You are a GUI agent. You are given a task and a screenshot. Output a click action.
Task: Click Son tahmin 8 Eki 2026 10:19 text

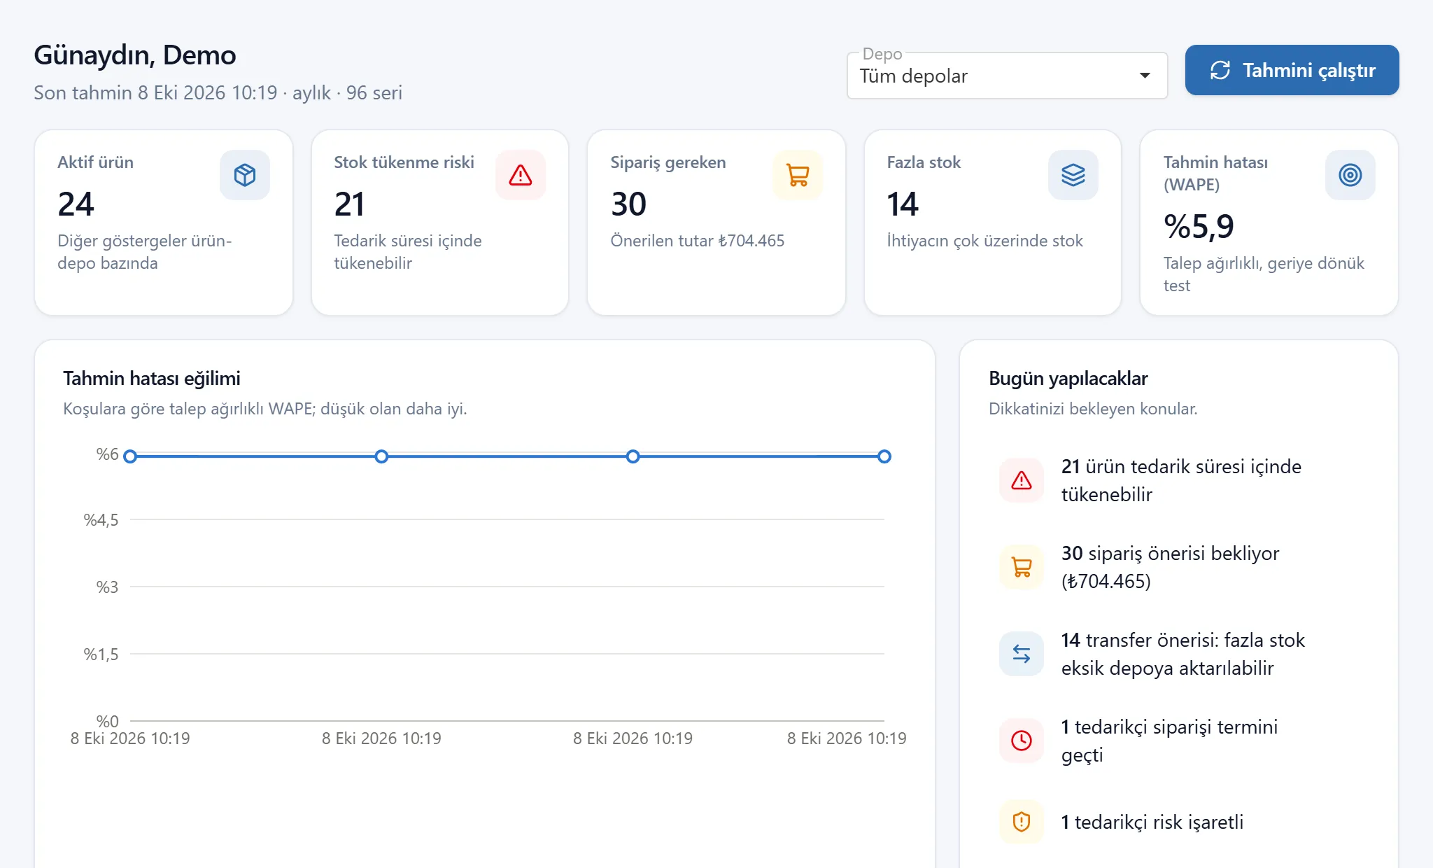point(155,93)
